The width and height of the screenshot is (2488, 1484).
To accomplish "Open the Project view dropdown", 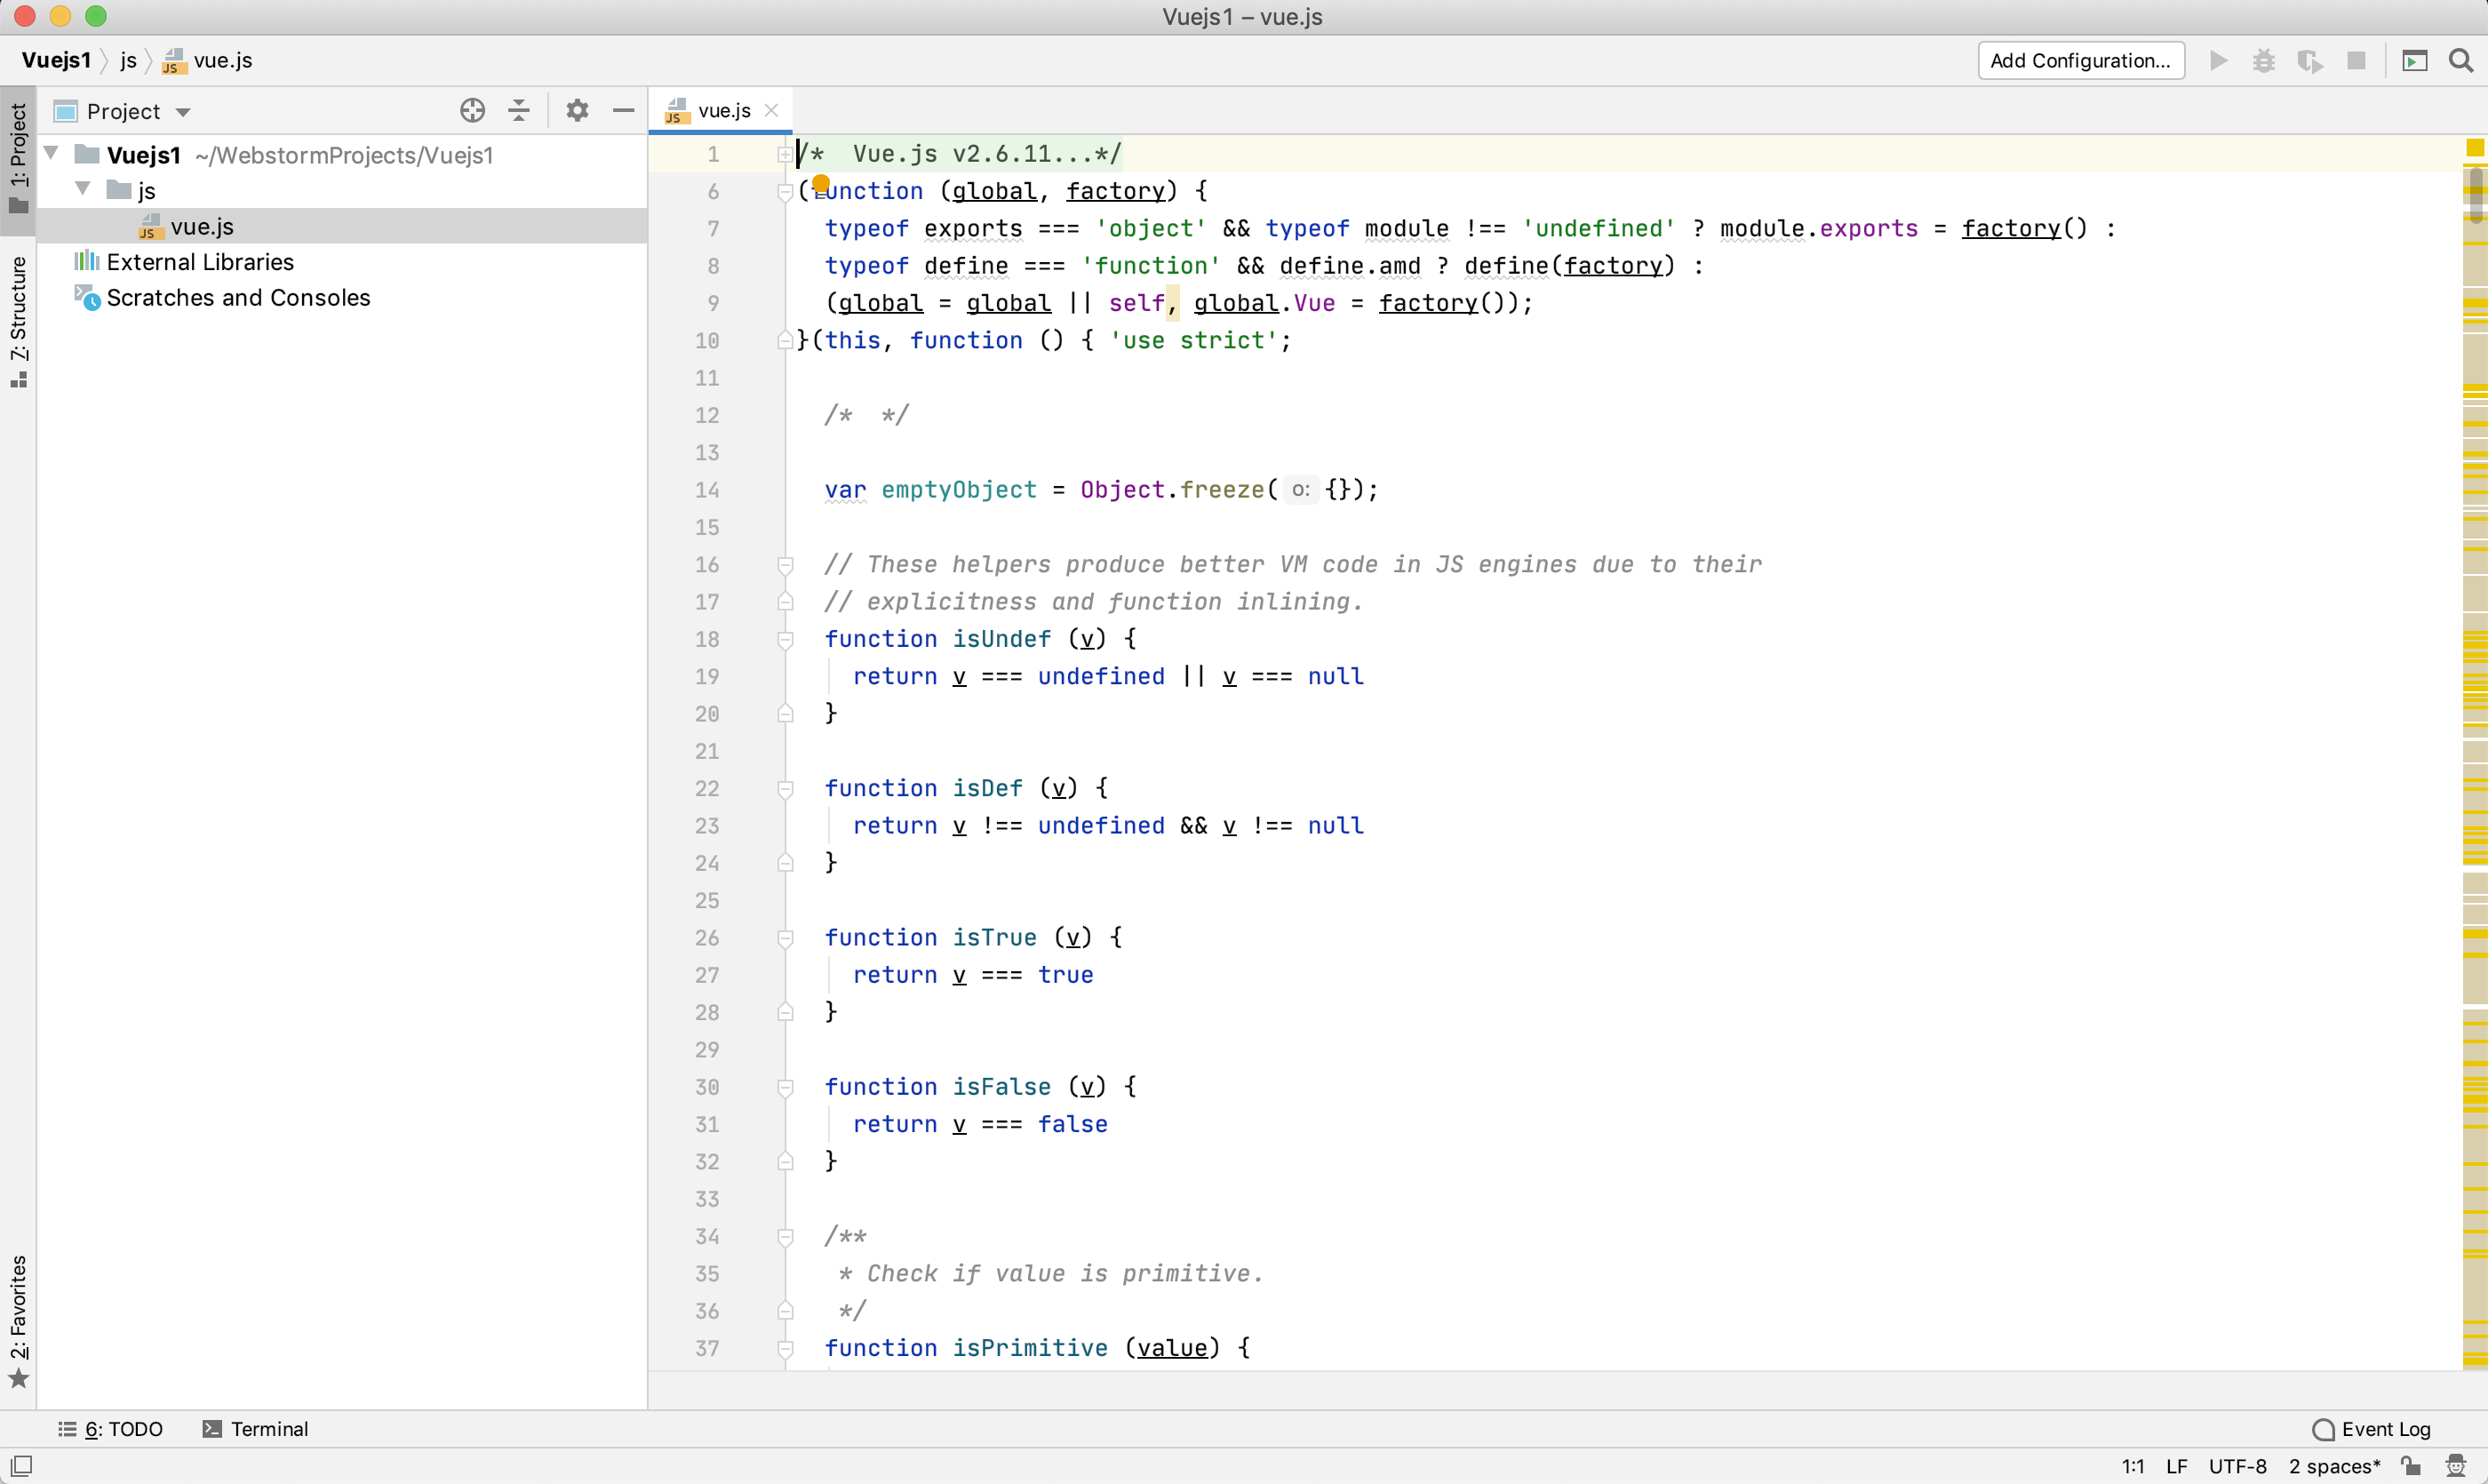I will 183,112.
